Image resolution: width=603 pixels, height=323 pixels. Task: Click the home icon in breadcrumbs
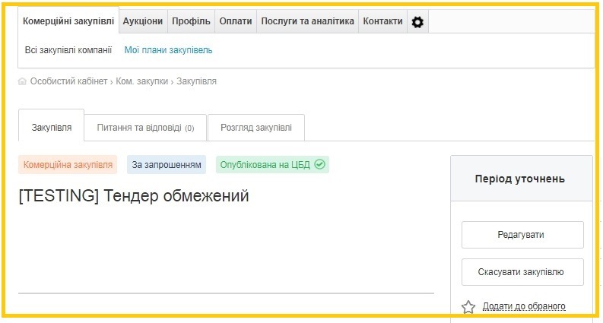(x=22, y=81)
